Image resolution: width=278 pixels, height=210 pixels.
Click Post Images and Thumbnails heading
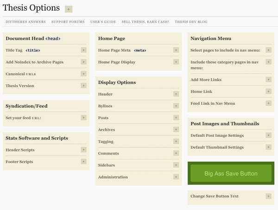[x=225, y=124]
